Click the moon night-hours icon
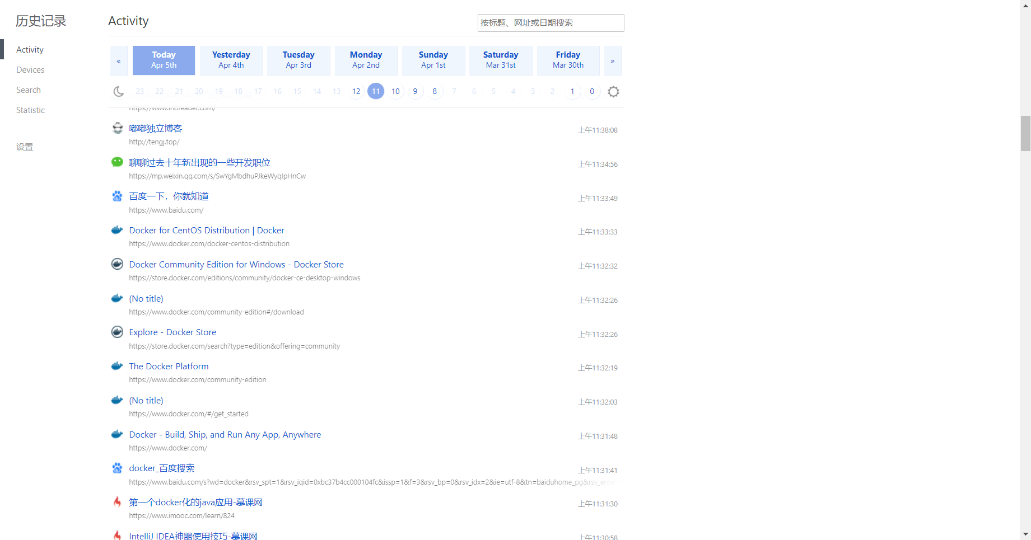1031x540 pixels. click(118, 91)
